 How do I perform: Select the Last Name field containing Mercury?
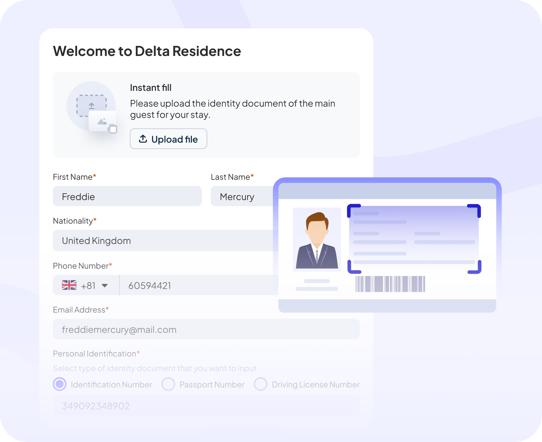click(x=242, y=196)
